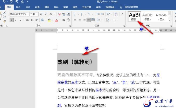Switch to the 插入 tab
Image resolution: width=176 pixels, height=108 pixels.
coord(18,7)
